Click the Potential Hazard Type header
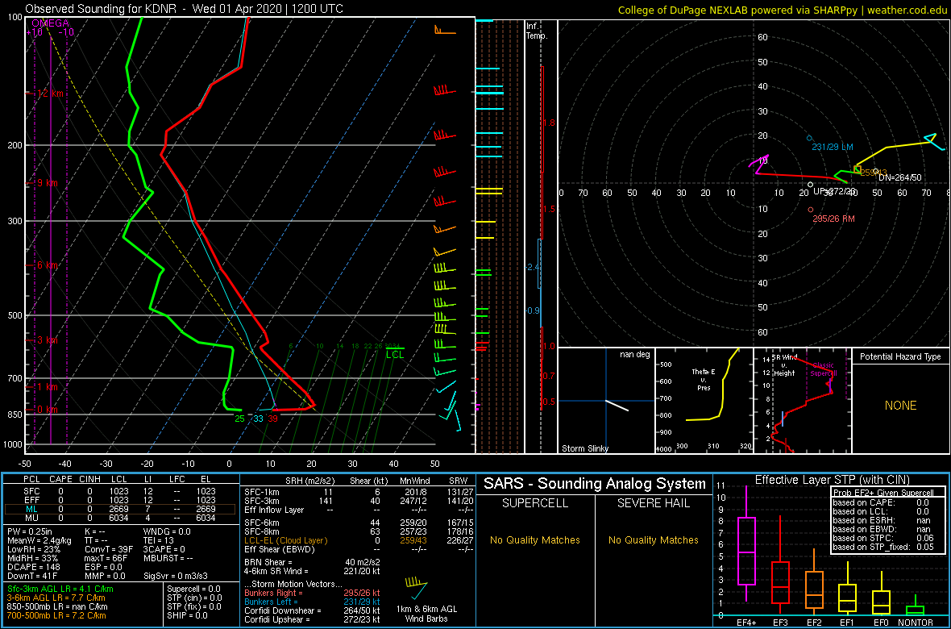Viewport: 951px width, 629px height. tap(901, 357)
